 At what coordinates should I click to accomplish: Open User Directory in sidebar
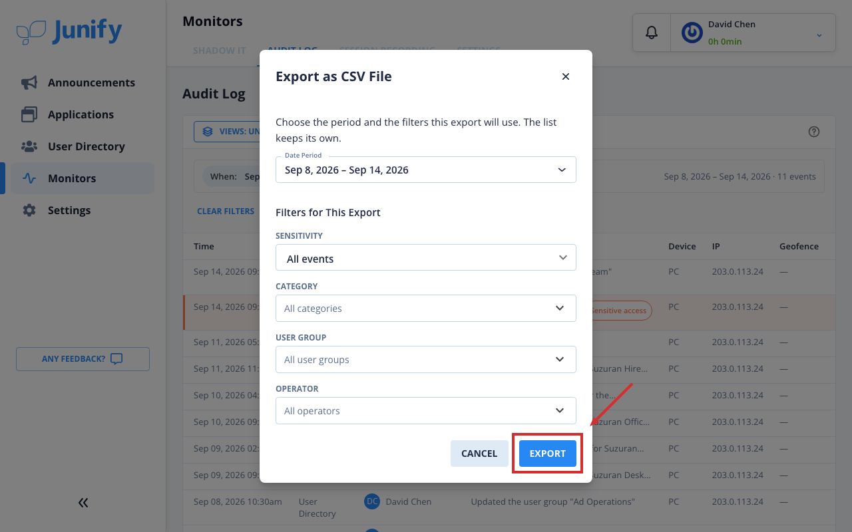tap(83, 146)
